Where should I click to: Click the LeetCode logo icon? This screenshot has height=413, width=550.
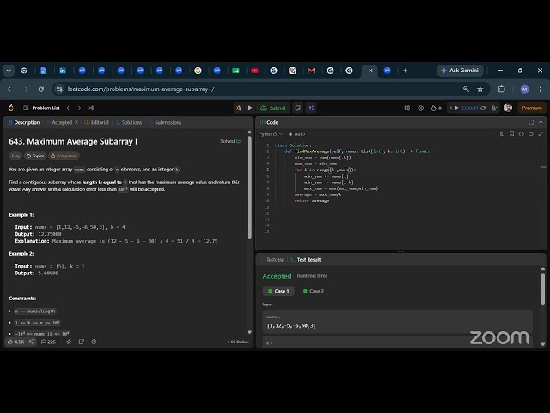click(x=11, y=108)
